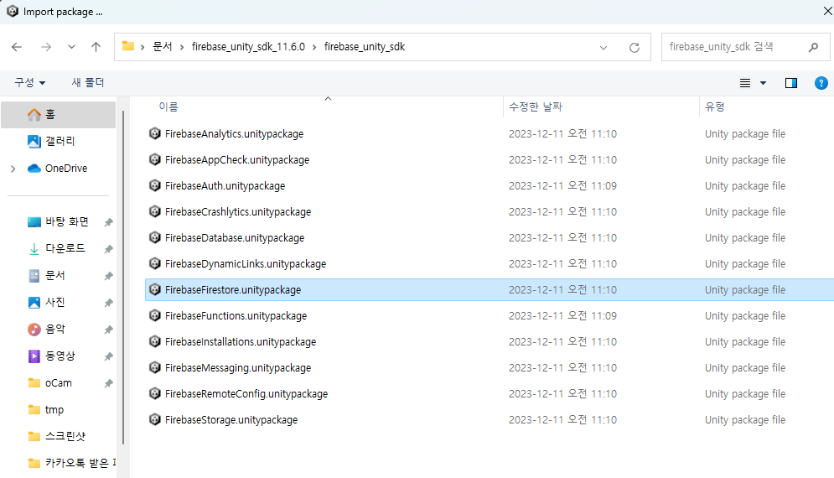Click the Unity icon of FirebaseDatabase package

[155, 237]
